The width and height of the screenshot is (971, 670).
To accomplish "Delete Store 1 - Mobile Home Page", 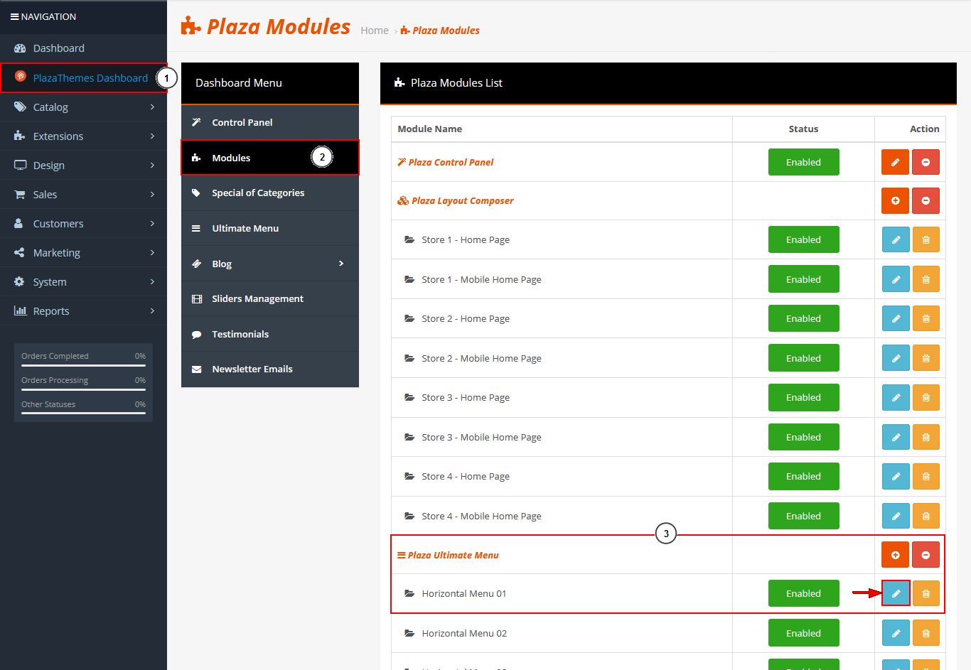I will pos(926,279).
